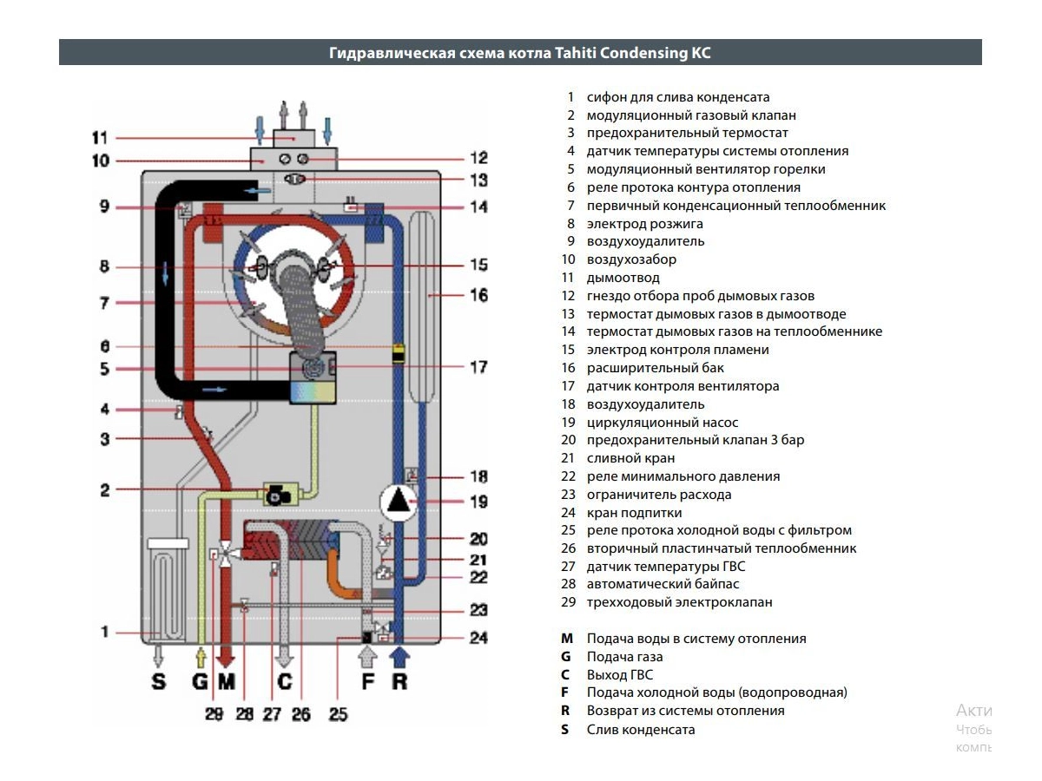Click legend text 'Выход ГВС'
The image size is (1042, 781).
click(x=620, y=675)
